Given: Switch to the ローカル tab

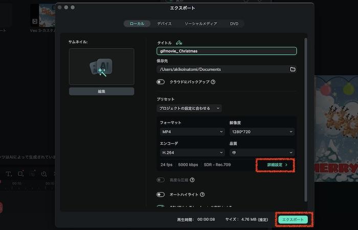Looking at the screenshot, I should pos(137,24).
